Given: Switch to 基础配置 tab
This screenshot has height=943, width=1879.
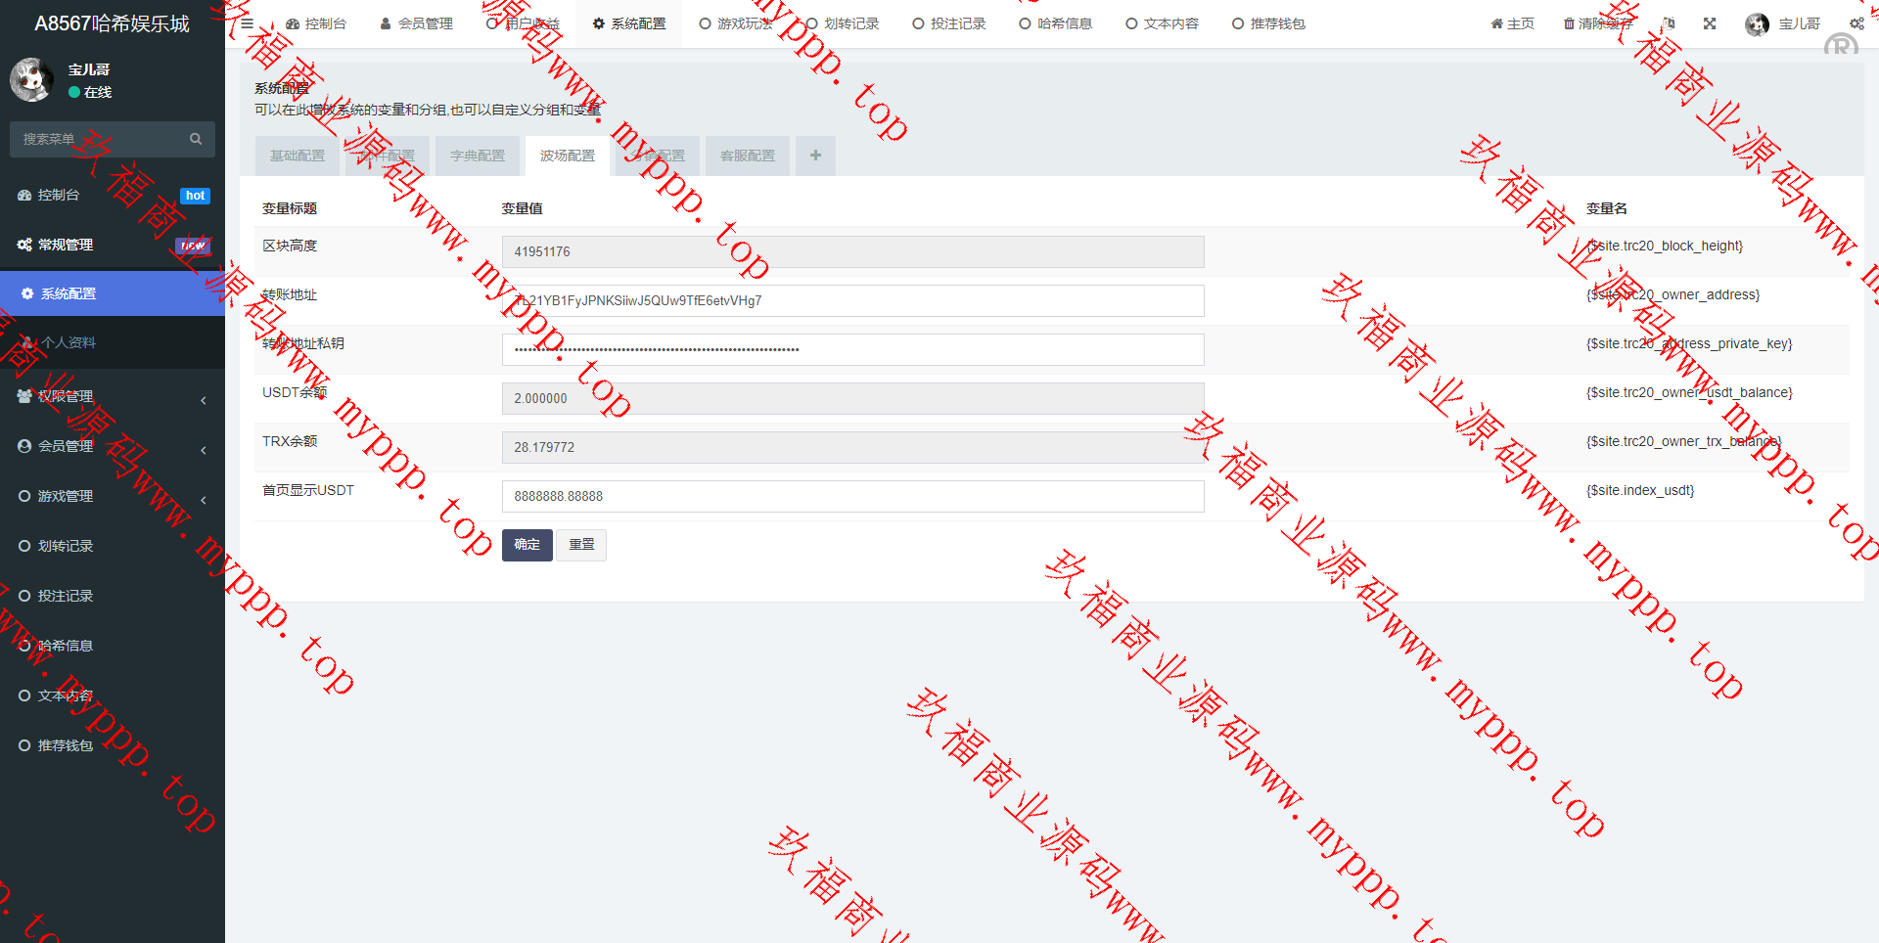Looking at the screenshot, I should click(x=298, y=156).
